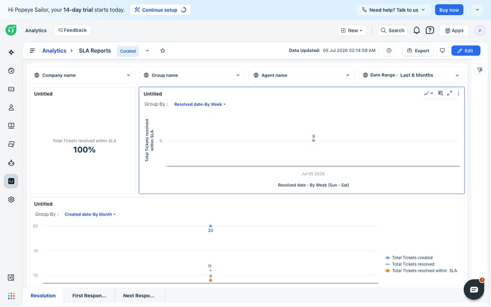Open the Admin gear icon in sidebar
The width and height of the screenshot is (491, 307).
[x=11, y=200]
